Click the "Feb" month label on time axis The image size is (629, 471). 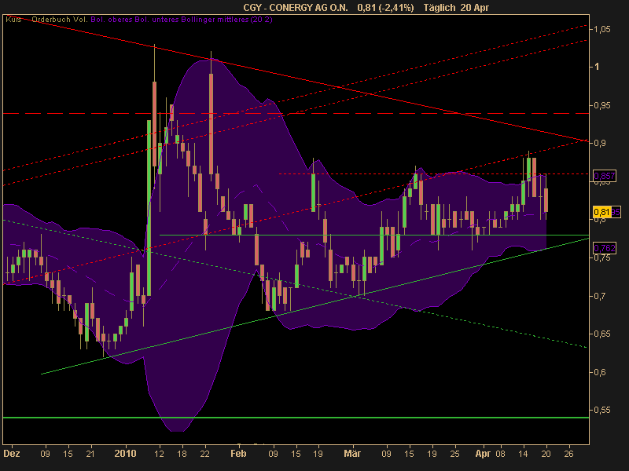coord(238,454)
